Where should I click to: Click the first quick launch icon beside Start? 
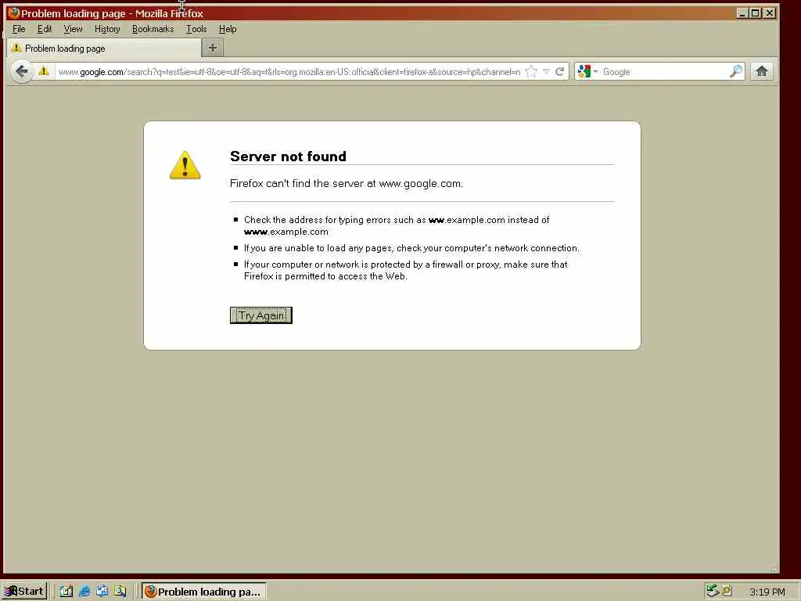point(66,592)
